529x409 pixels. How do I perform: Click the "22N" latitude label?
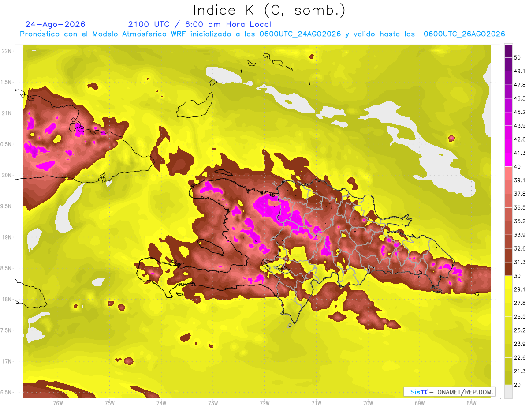7,51
